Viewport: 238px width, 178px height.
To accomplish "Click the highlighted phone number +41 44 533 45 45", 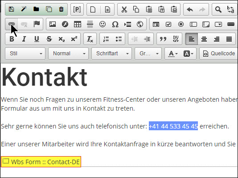I will pyautogui.click(x=173, y=126).
